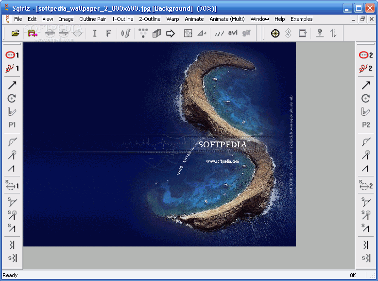Image resolution: width=378 pixels, height=281 pixels.
Task: Click the save filmstrip icon in toolbar
Action: point(32,33)
